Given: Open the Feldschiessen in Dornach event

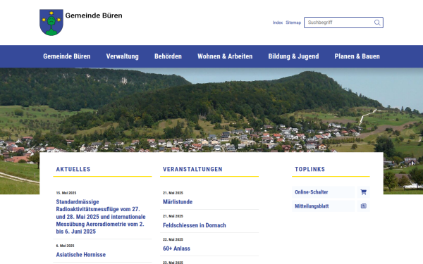Looking at the screenshot, I should point(195,225).
